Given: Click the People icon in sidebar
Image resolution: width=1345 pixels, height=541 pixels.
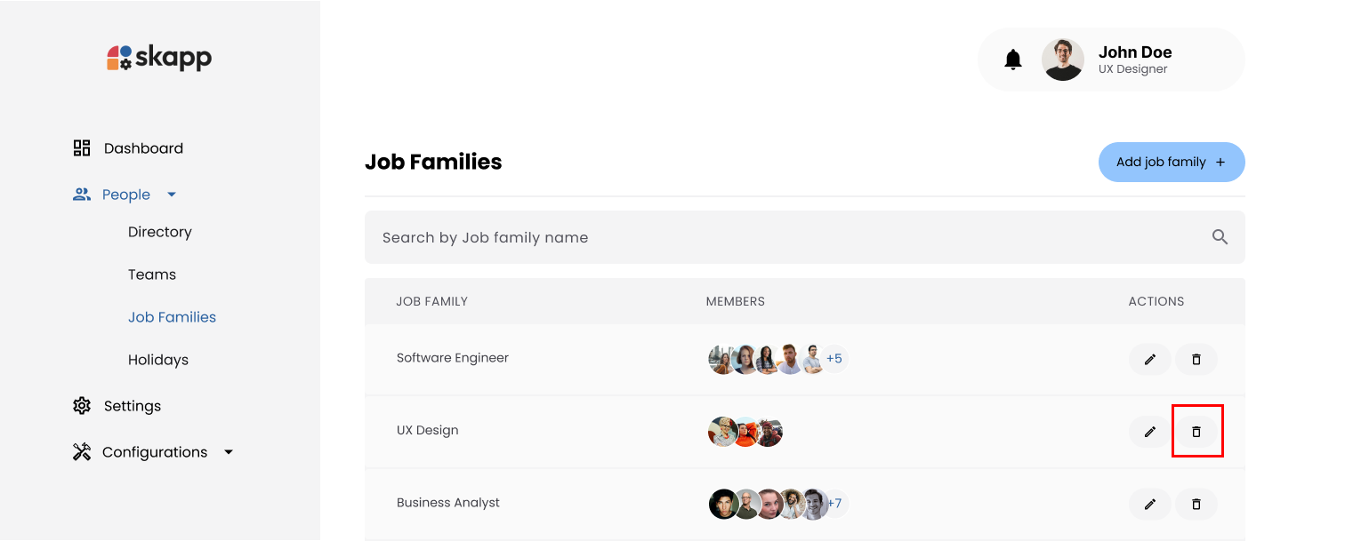Looking at the screenshot, I should (83, 194).
